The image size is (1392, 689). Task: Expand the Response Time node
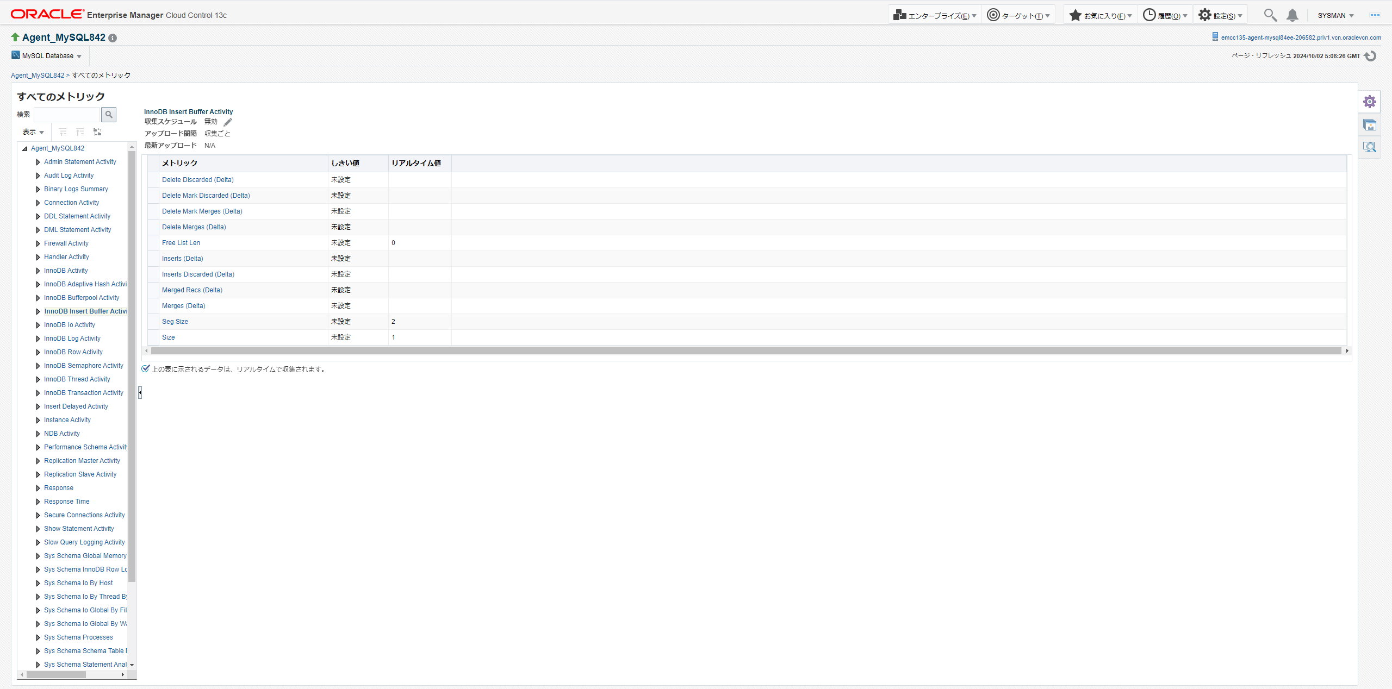[38, 502]
